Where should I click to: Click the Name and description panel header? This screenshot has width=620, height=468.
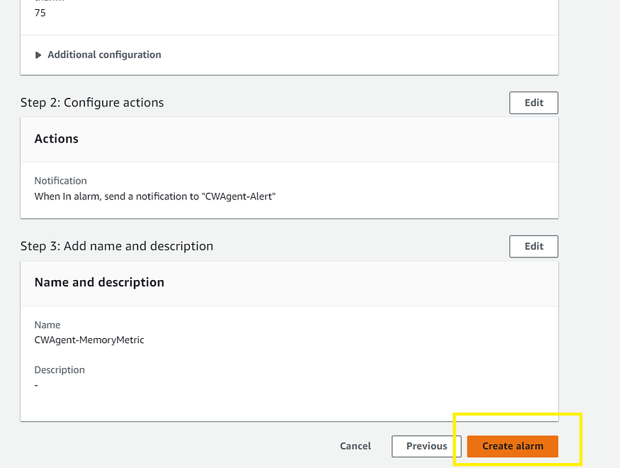click(99, 282)
